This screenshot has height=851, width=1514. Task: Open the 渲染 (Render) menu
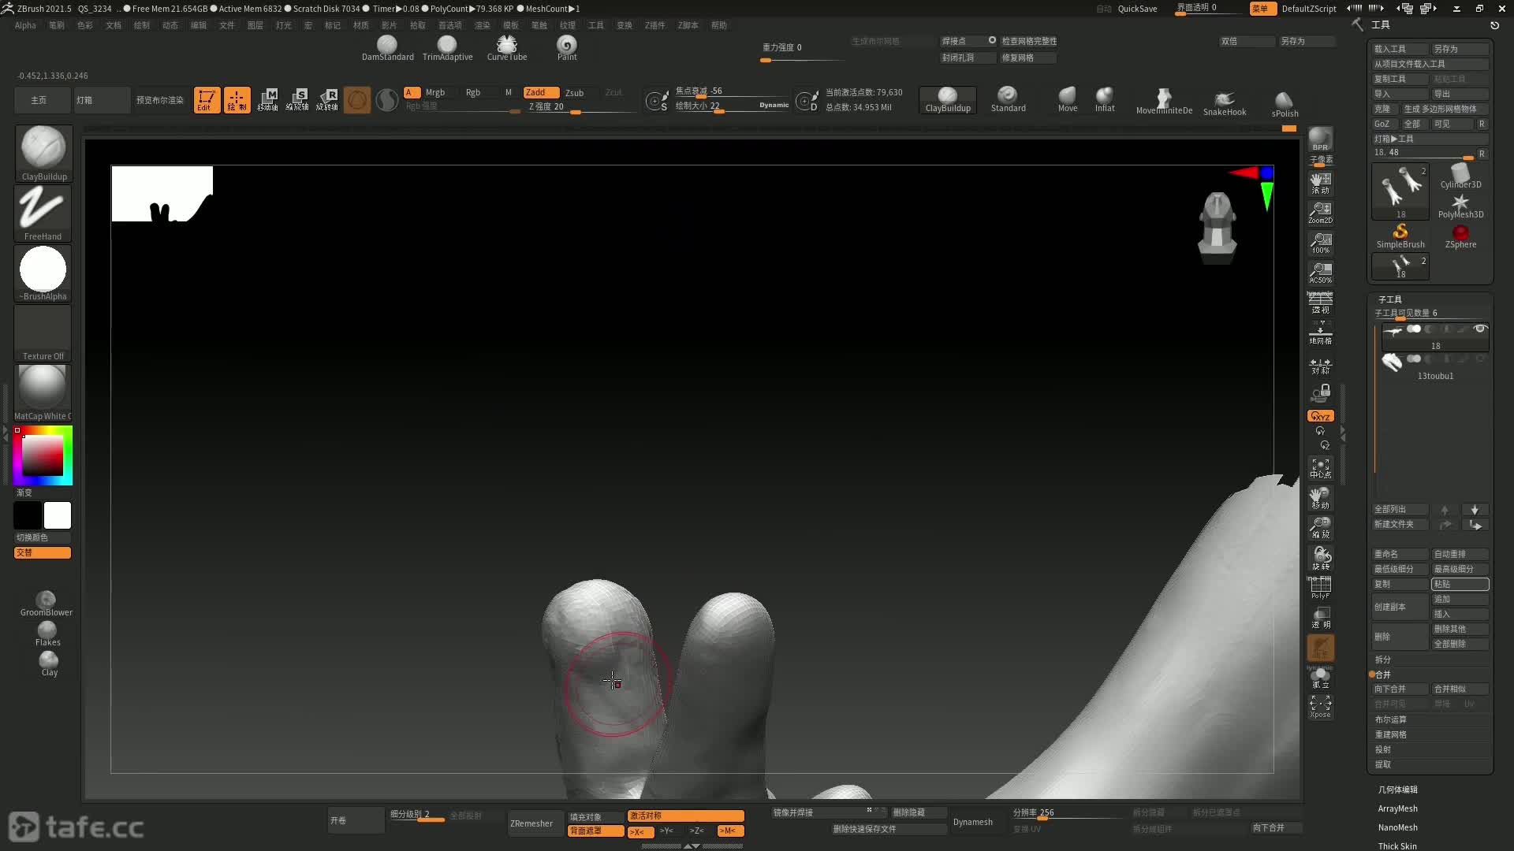point(483,25)
